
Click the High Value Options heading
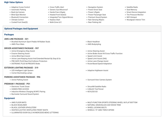[13, 2]
